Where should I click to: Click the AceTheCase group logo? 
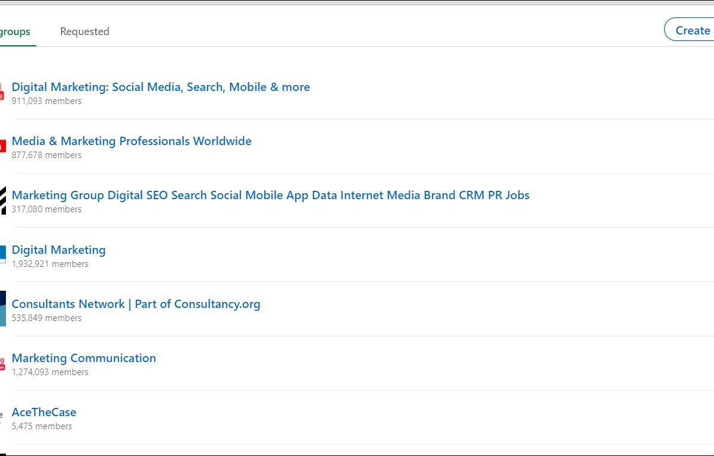click(2, 417)
